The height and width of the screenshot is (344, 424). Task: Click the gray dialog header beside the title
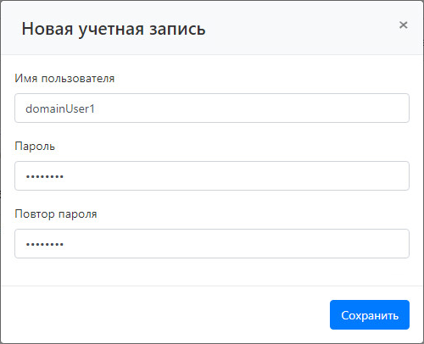click(299, 28)
